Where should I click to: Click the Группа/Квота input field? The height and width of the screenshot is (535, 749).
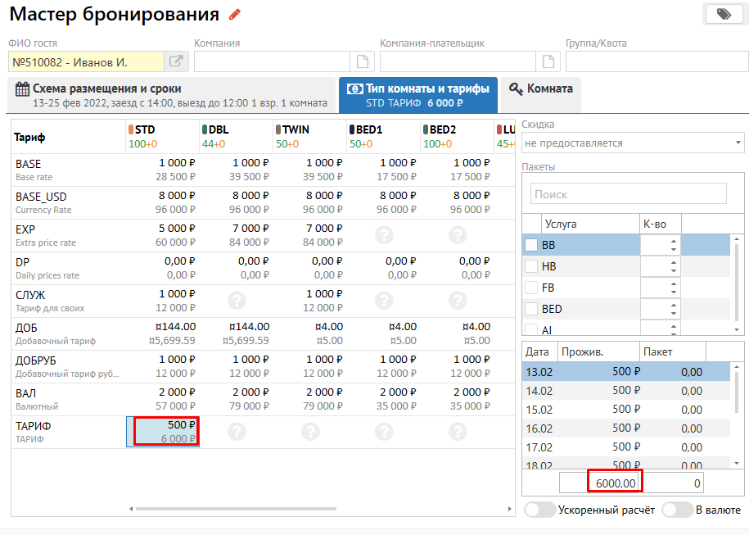tap(657, 61)
